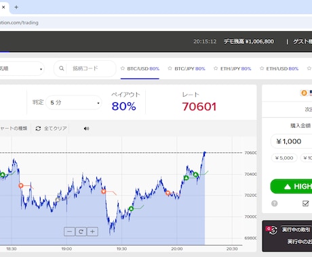Click the current price dot on the chart

tap(205, 153)
